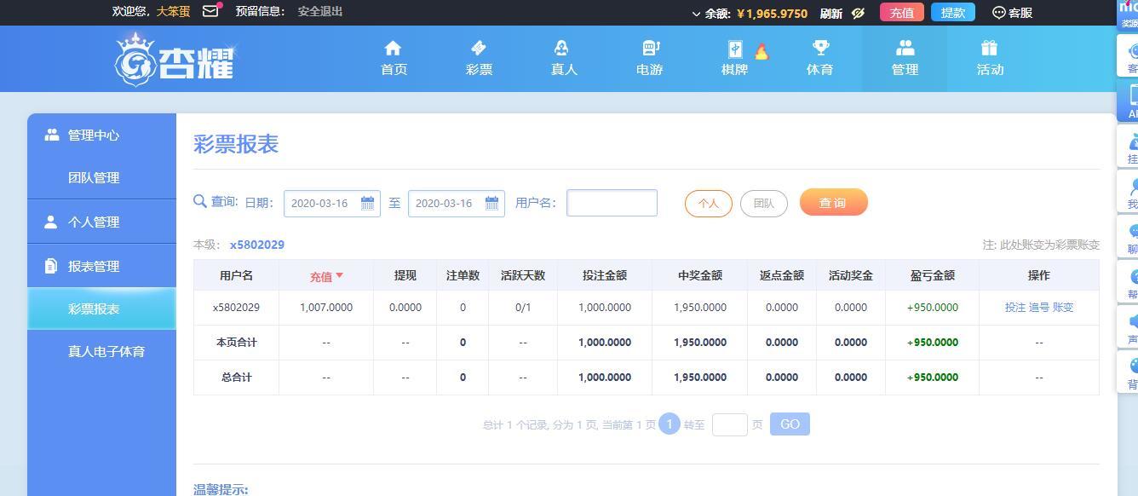Open 团队管理 in the sidebar menu
Image resolution: width=1138 pixels, height=496 pixels.
click(94, 178)
